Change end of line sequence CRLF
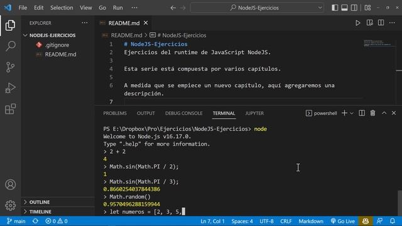Viewport: 402px width, 226px height. tap(286, 221)
